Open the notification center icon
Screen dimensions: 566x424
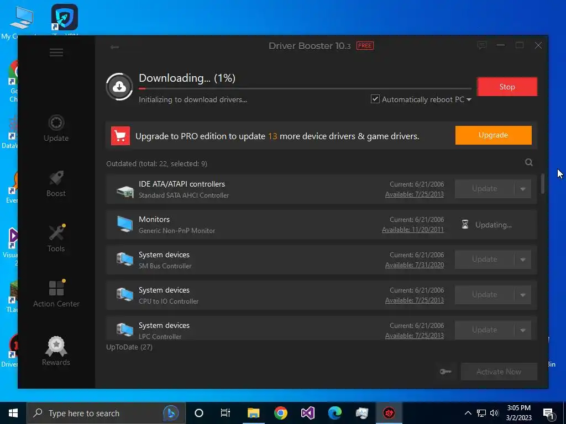548,413
